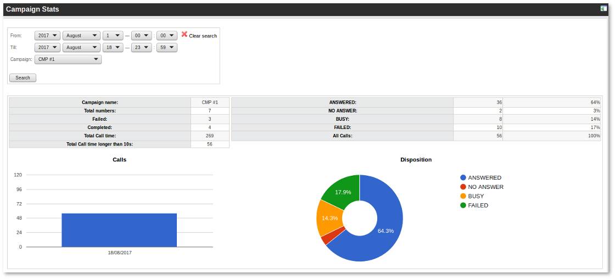Image resolution: width=615 pixels, height=279 pixels.
Task: Toggle the BUSY legend marker
Action: (x=463, y=196)
